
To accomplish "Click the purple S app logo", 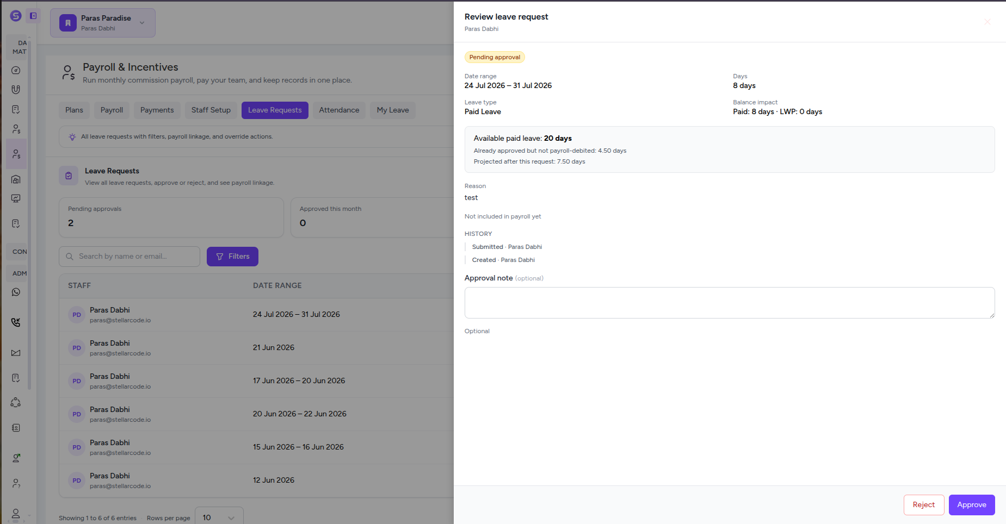I will [16, 16].
